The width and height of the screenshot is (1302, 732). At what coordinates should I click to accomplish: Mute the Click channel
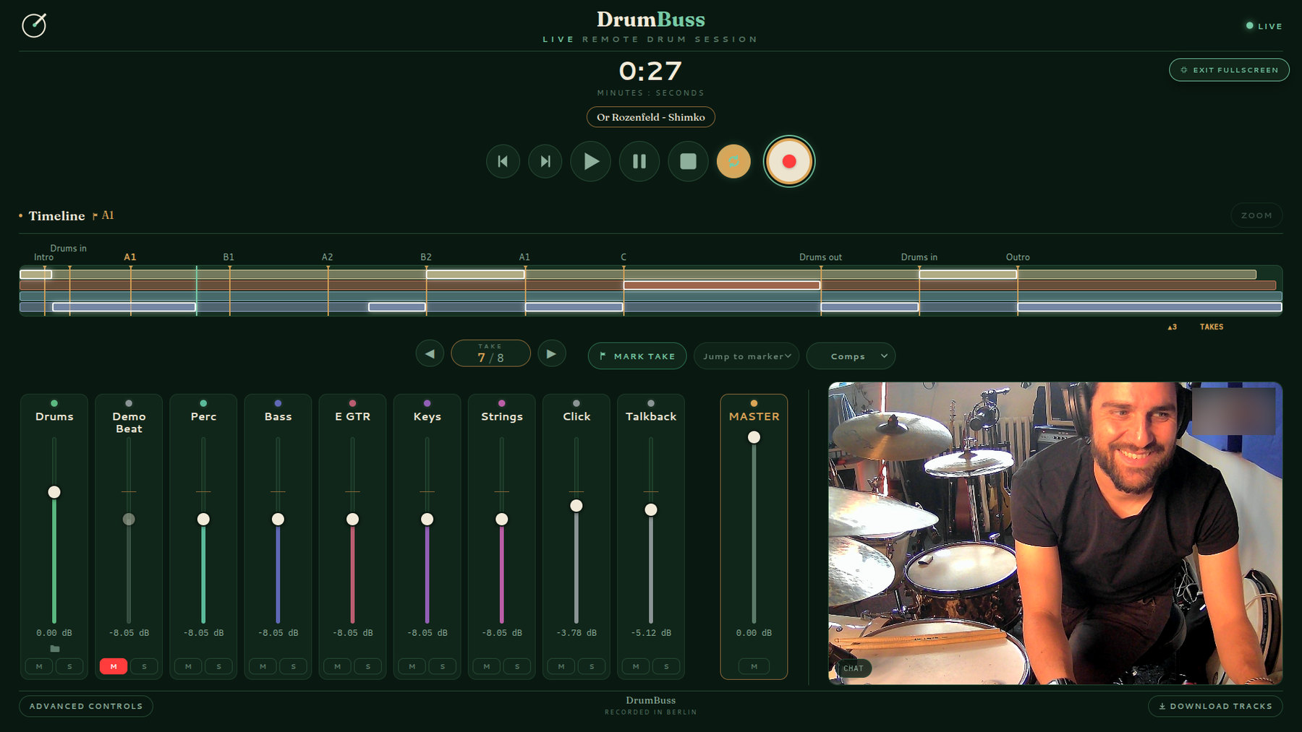561,666
